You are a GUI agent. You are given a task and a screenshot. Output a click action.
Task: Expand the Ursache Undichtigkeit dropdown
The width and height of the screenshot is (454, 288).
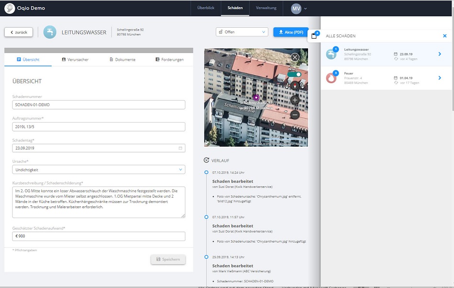tap(99, 170)
